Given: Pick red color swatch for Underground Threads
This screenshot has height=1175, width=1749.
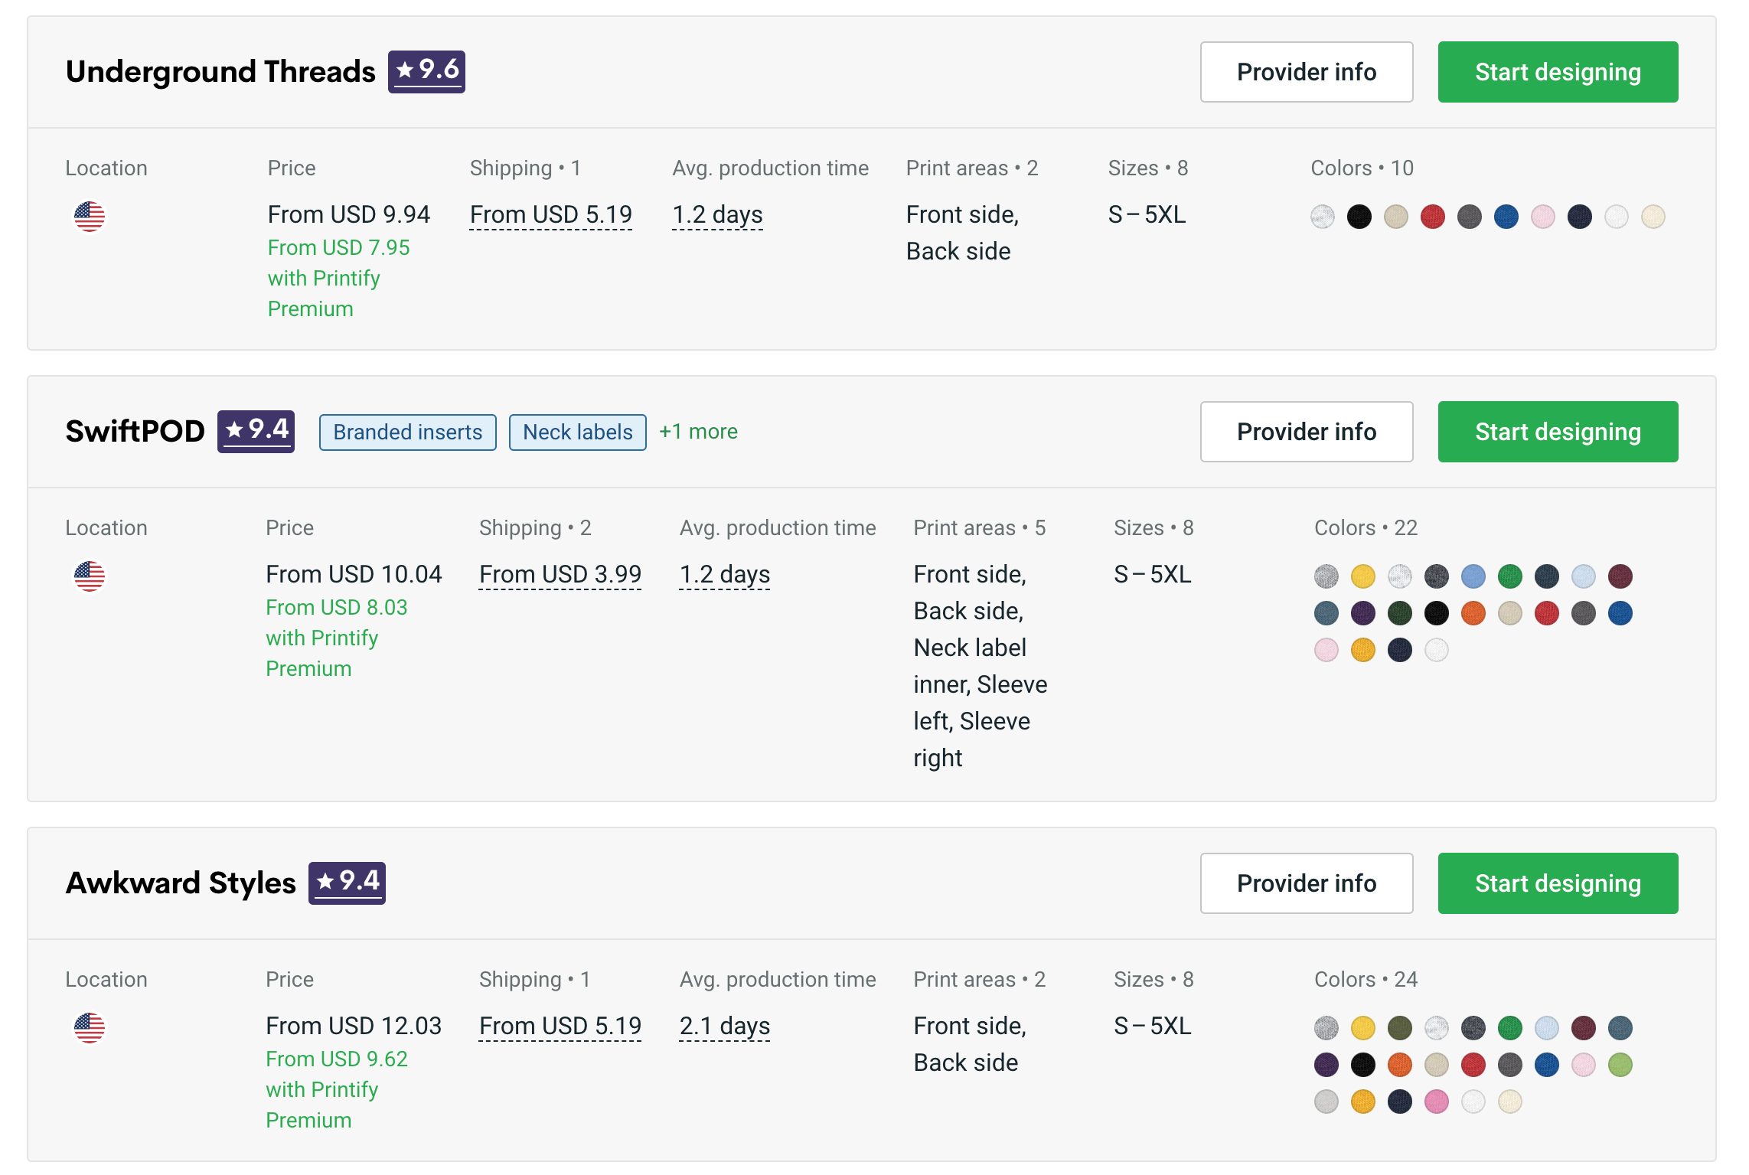Looking at the screenshot, I should point(1432,217).
